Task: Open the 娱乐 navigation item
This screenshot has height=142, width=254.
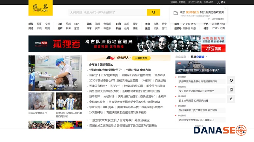Action: [x=89, y=24]
